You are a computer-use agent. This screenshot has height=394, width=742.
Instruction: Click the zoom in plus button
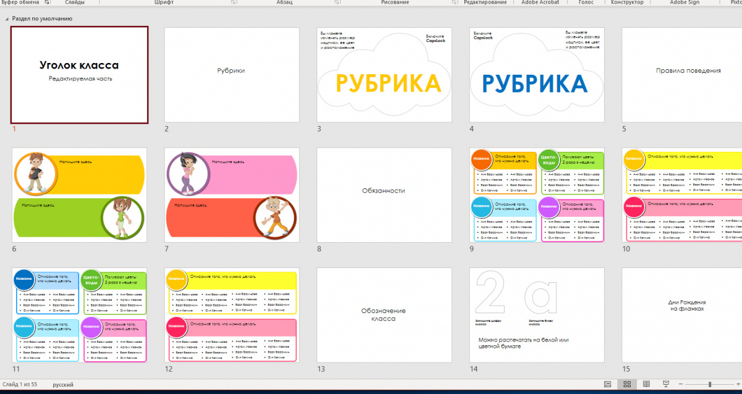pyautogui.click(x=739, y=385)
